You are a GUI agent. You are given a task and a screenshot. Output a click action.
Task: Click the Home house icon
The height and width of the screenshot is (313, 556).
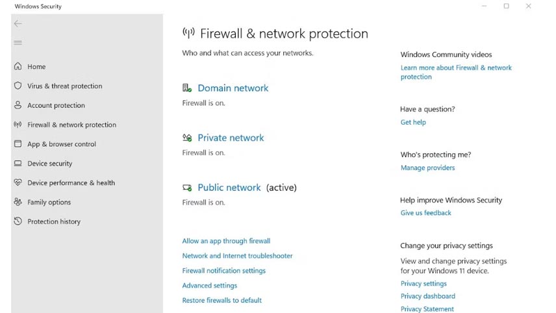(18, 66)
